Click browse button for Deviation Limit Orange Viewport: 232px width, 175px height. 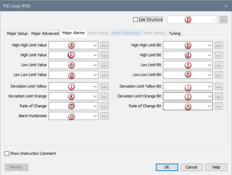click(104, 96)
